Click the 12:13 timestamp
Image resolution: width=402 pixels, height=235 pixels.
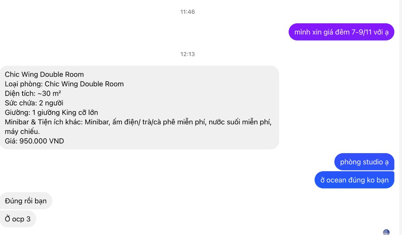coord(187,54)
